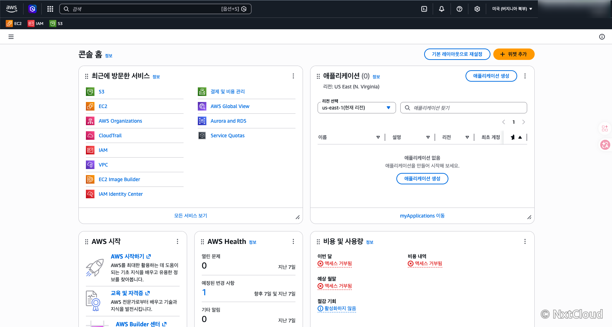Sort by the pinned favorites column arrow
Image resolution: width=612 pixels, height=327 pixels.
[x=520, y=137]
